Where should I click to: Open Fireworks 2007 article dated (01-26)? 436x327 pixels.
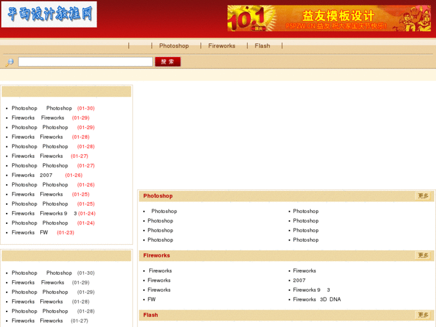[32, 175]
